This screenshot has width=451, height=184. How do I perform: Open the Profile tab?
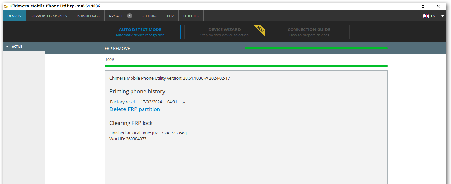click(120, 16)
